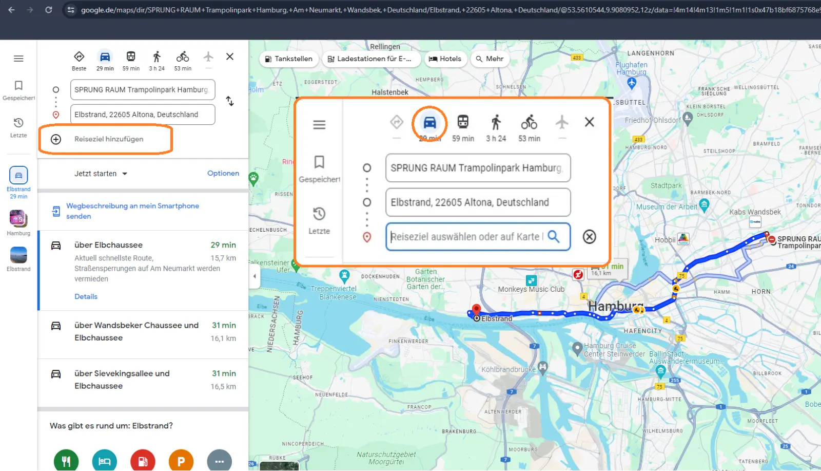Screen dimensions: 821x471
Task: Open the Mehr search chip on the map
Action: click(490, 59)
